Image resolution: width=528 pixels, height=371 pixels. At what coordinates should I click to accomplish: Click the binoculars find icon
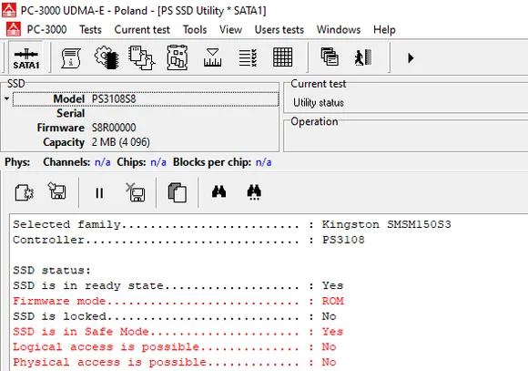tap(218, 191)
